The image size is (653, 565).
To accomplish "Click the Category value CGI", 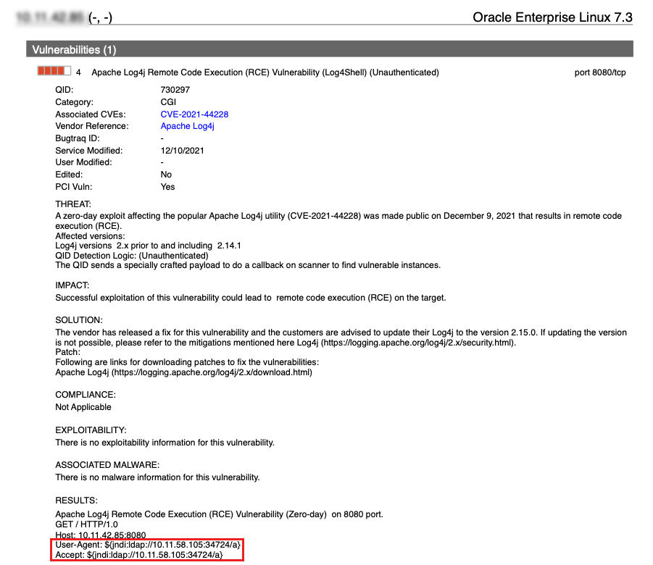I will (x=168, y=102).
